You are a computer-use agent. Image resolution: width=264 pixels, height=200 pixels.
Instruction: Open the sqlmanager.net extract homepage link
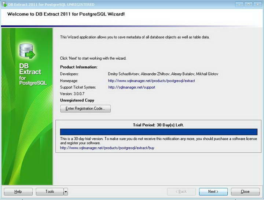(x=151, y=81)
